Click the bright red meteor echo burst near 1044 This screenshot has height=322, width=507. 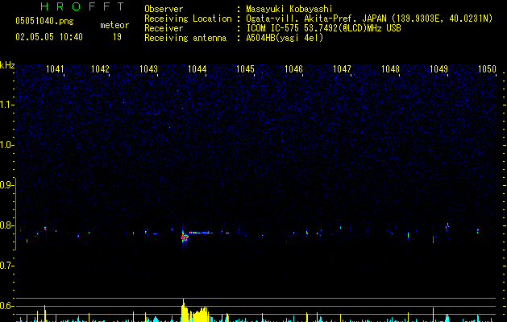(184, 237)
